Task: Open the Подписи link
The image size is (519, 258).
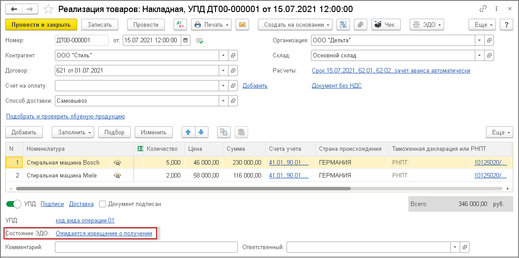Action: [x=52, y=204]
